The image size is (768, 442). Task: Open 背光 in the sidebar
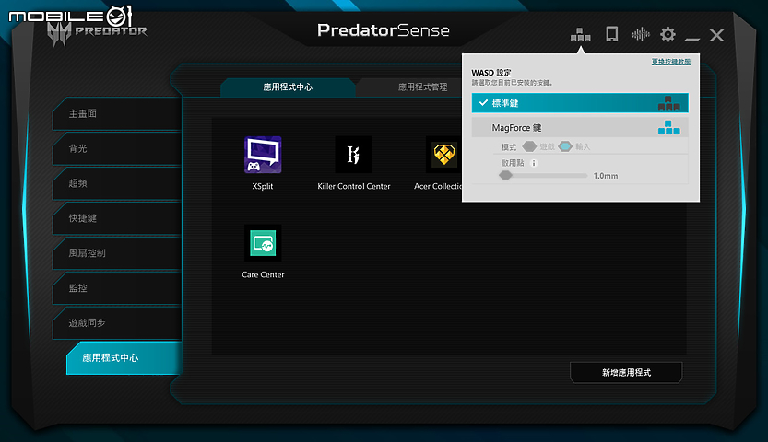point(116,148)
